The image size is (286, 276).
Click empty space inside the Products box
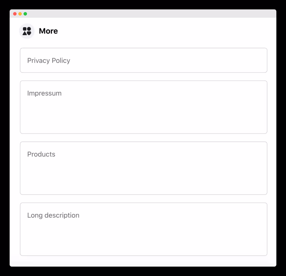click(x=144, y=176)
